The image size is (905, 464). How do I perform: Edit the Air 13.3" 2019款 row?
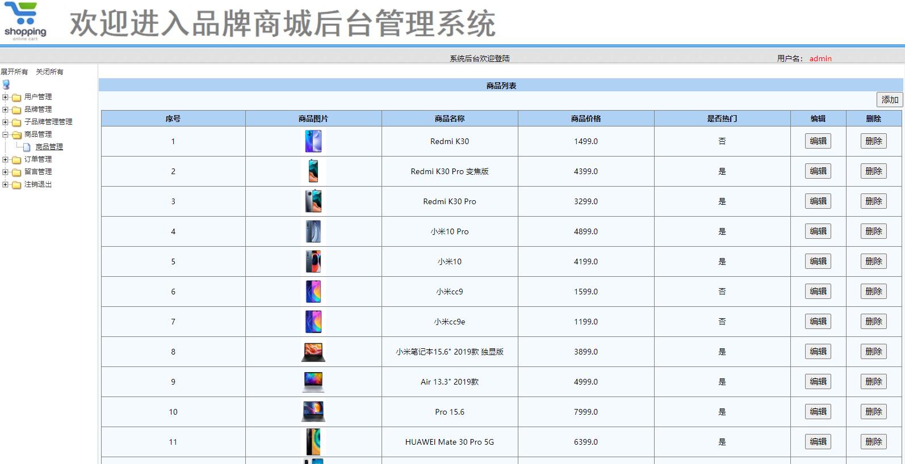click(x=818, y=382)
